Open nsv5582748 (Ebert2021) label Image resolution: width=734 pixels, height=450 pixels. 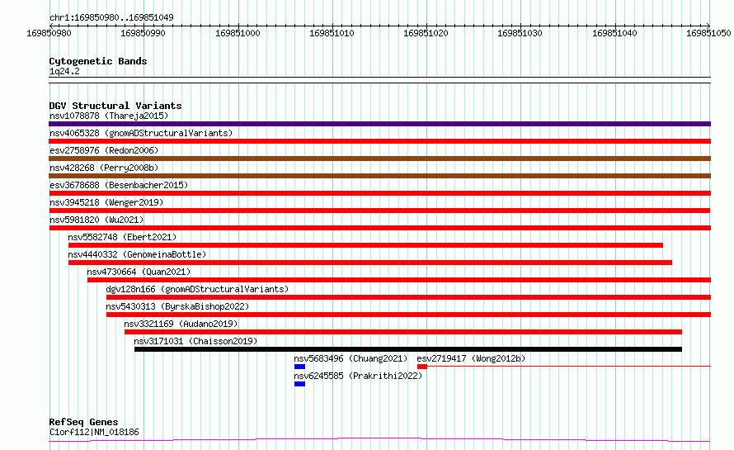[x=122, y=237]
